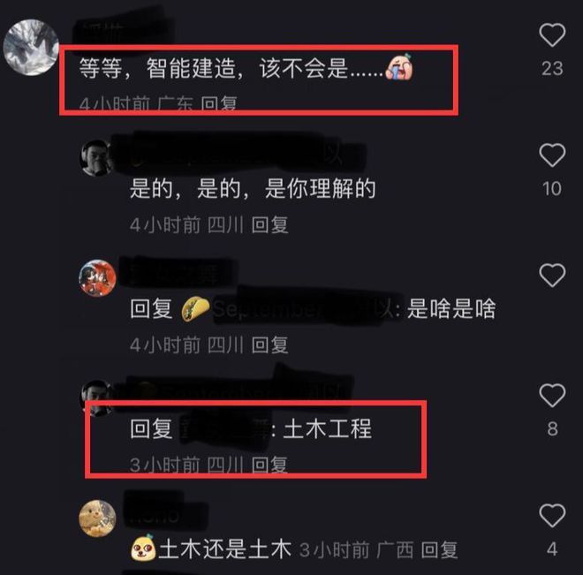Reply to the '土木工程' comment
The height and width of the screenshot is (575, 583).
(270, 465)
